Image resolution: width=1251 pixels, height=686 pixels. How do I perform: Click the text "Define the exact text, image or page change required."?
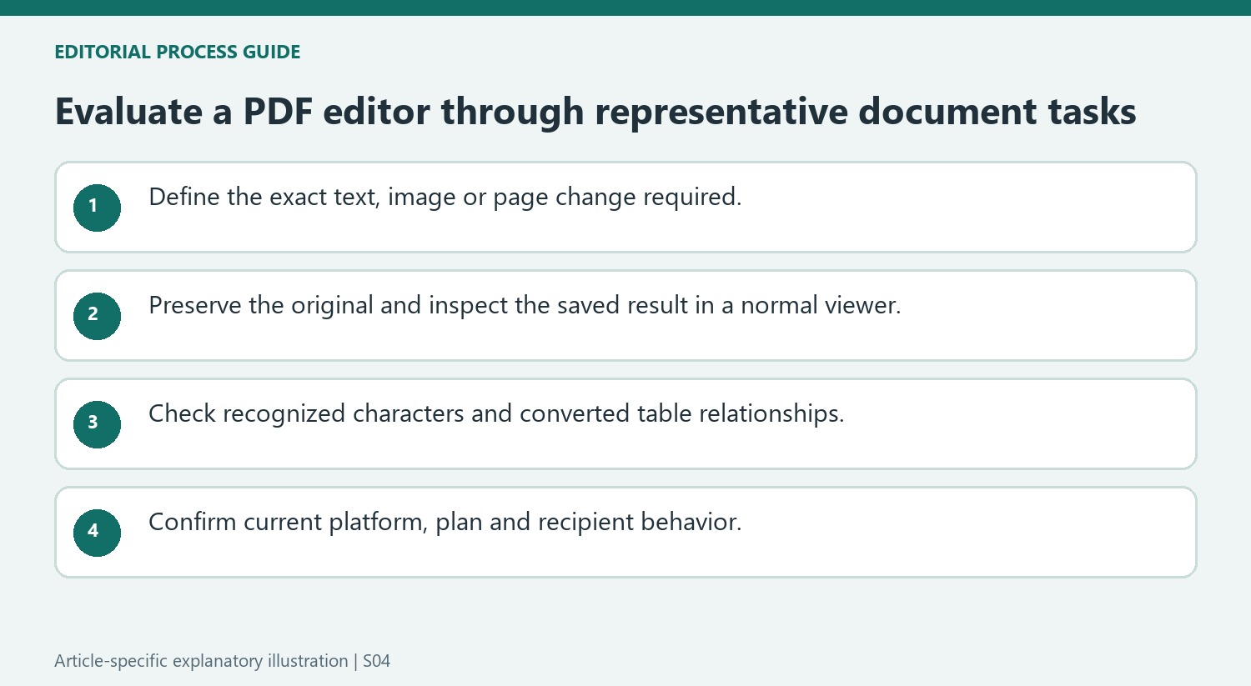445,198
